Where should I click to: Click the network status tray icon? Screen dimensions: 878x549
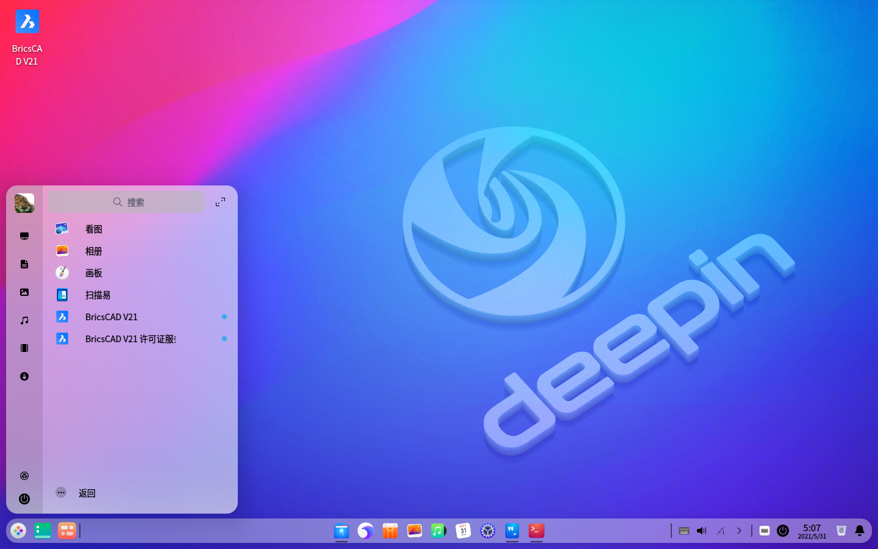(x=721, y=531)
